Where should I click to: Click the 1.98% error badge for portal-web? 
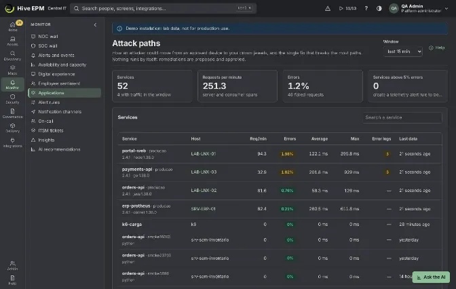coord(287,154)
